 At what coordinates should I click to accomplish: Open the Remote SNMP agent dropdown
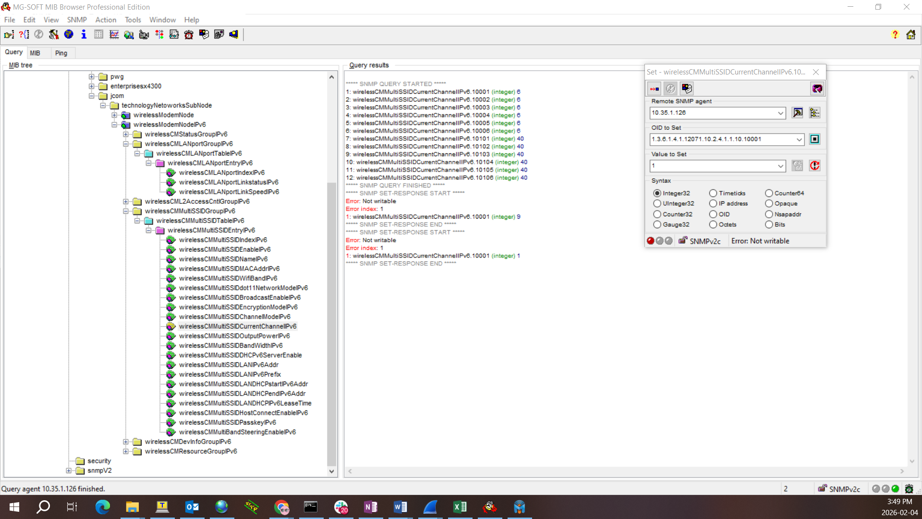pos(780,113)
